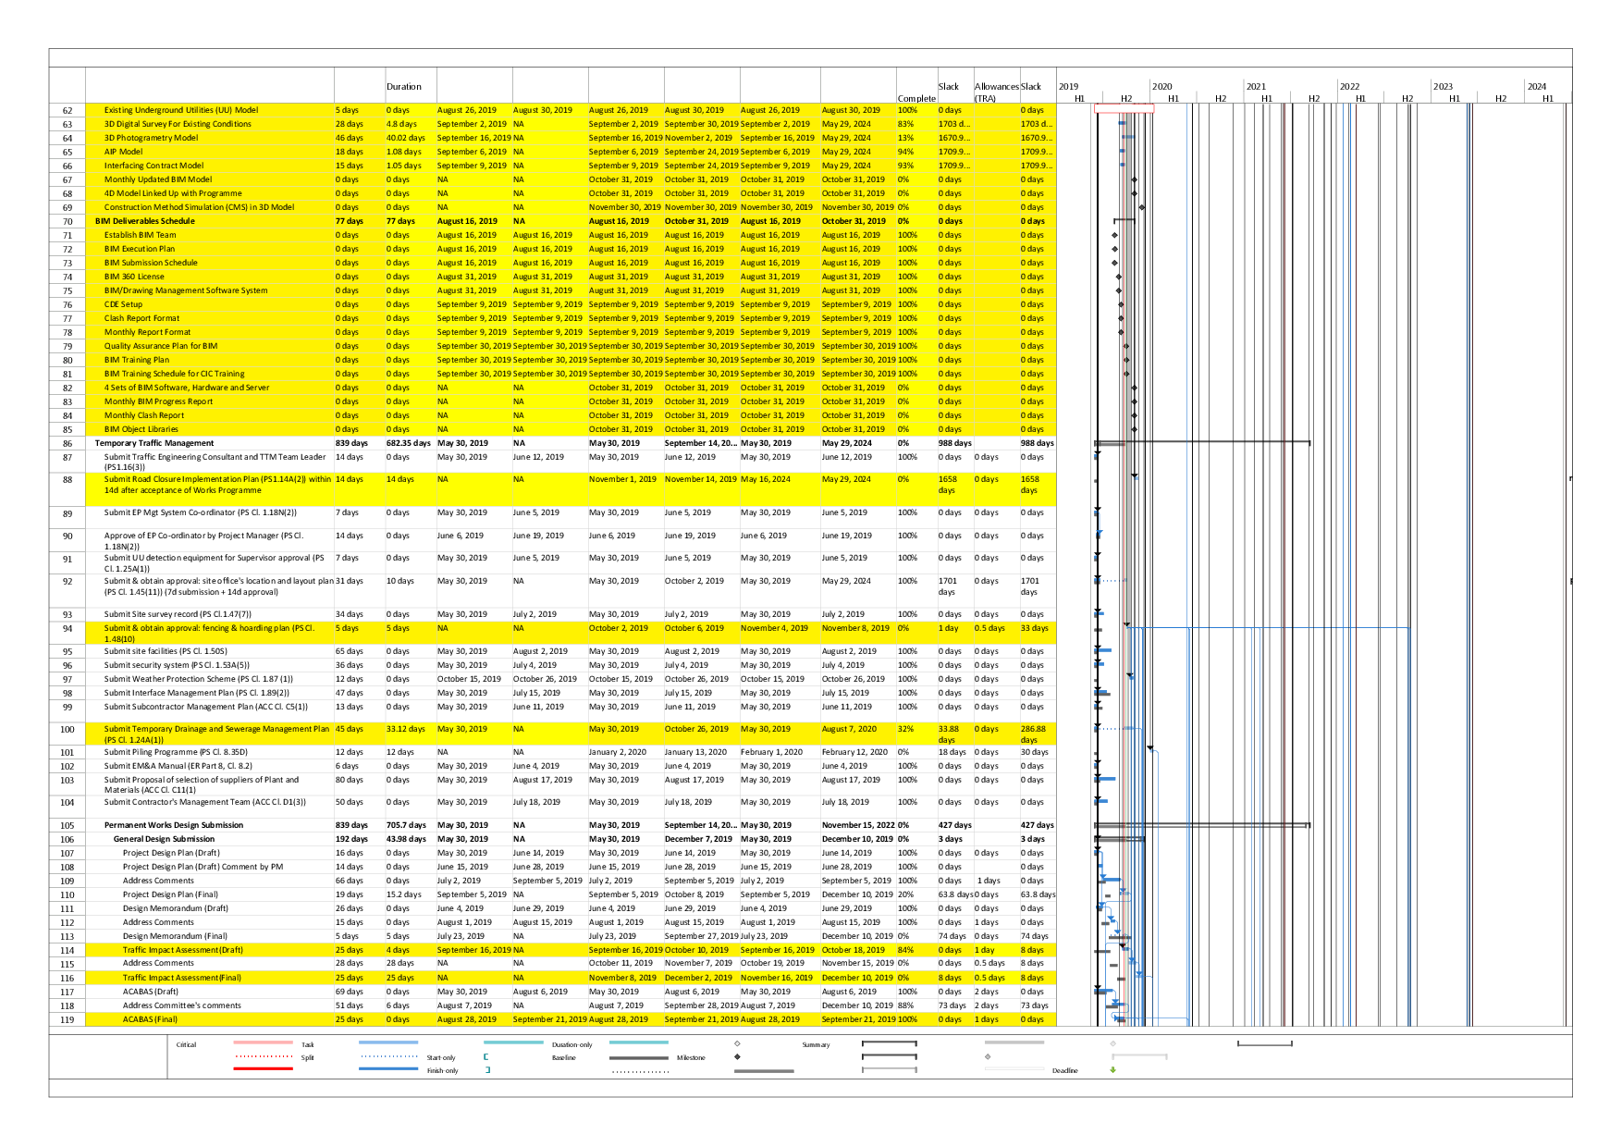Viewport: 1622px width, 1147px height.
Task: Click the Allowances (TRA) column header
Action: [996, 92]
